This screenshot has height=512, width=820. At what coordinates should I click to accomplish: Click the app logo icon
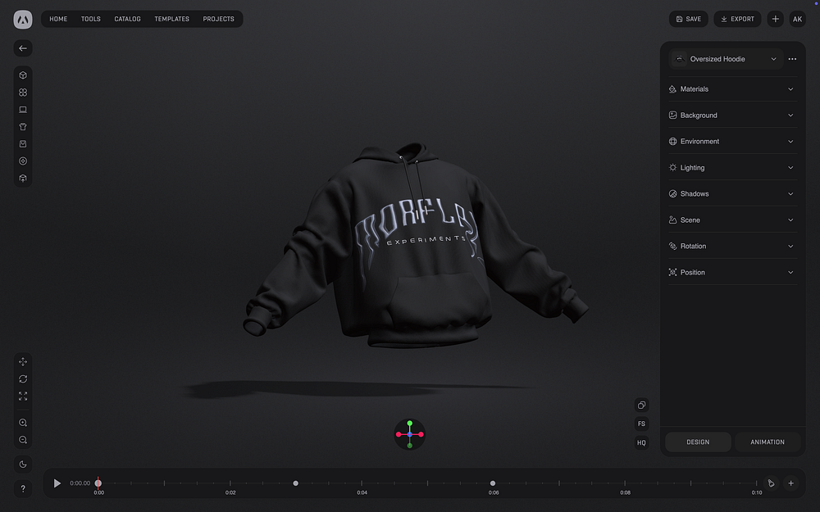(x=23, y=20)
